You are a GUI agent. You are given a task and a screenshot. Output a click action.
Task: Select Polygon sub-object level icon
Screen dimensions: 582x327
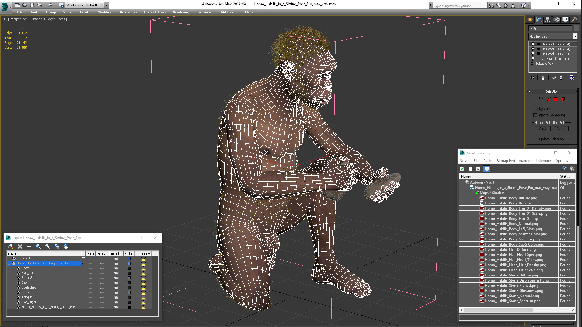[556, 99]
